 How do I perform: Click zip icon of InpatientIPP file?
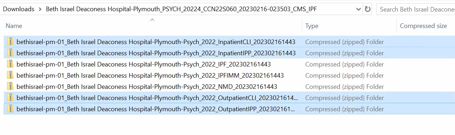[x=10, y=53]
